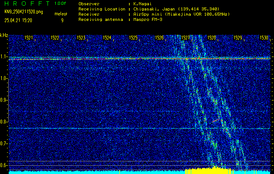Viewport: 274px width, 174px height.
Task: Click the 1.1 frequency axis label
Action: [x=3, y=57]
